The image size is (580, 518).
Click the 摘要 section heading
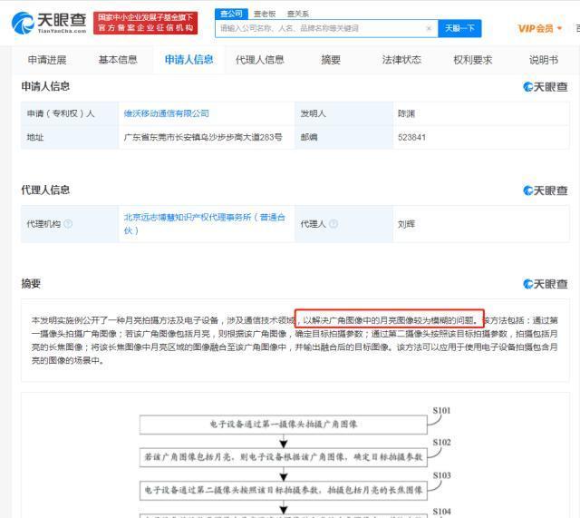click(x=31, y=284)
